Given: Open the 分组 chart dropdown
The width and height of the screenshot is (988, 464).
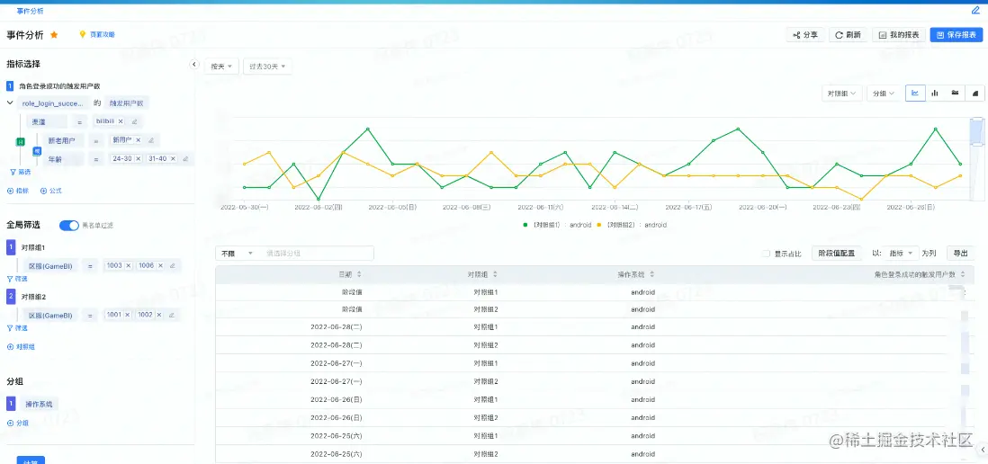Looking at the screenshot, I should click(884, 94).
